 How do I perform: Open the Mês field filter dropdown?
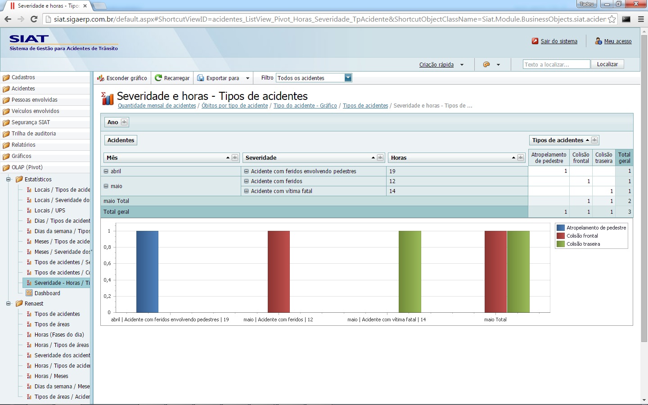click(235, 157)
